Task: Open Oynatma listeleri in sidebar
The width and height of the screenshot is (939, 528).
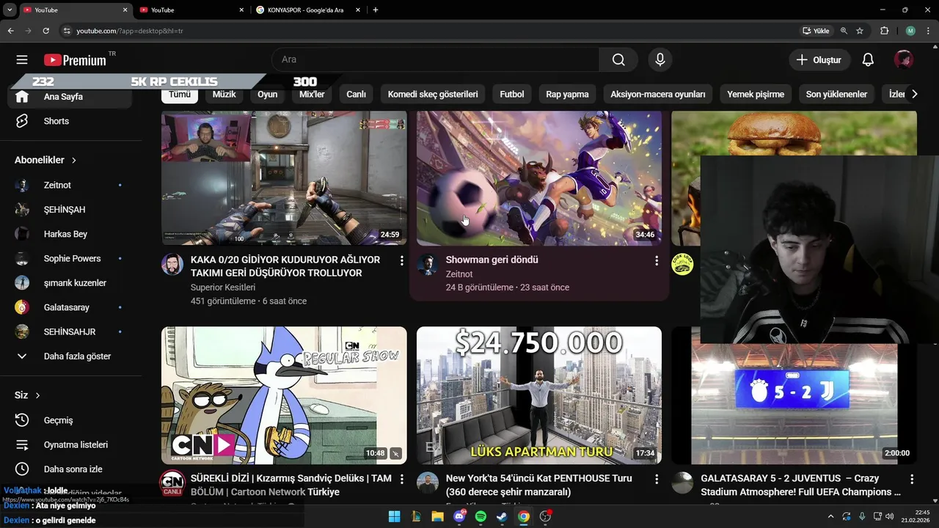Action: (x=70, y=444)
